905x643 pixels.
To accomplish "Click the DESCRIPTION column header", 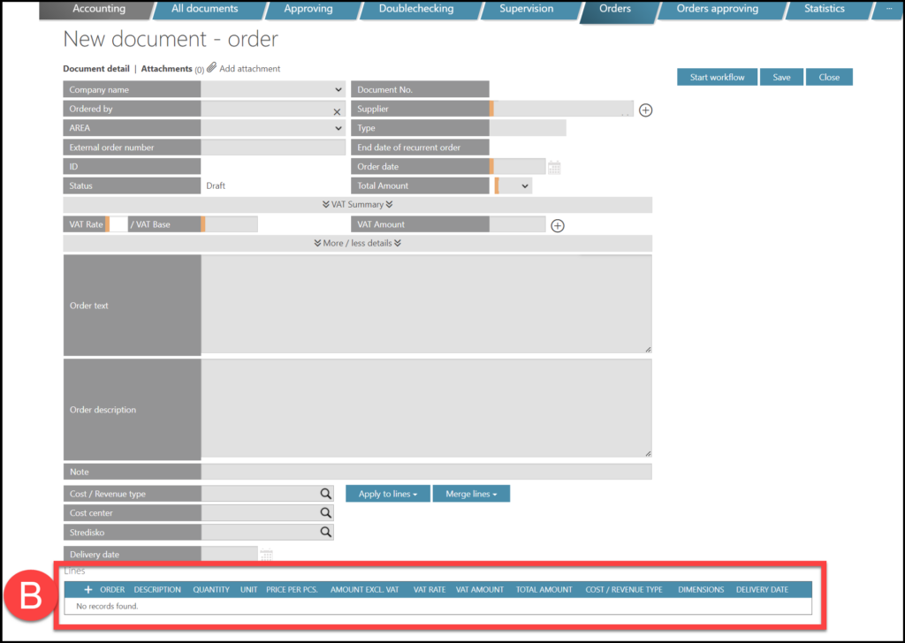I will [157, 589].
